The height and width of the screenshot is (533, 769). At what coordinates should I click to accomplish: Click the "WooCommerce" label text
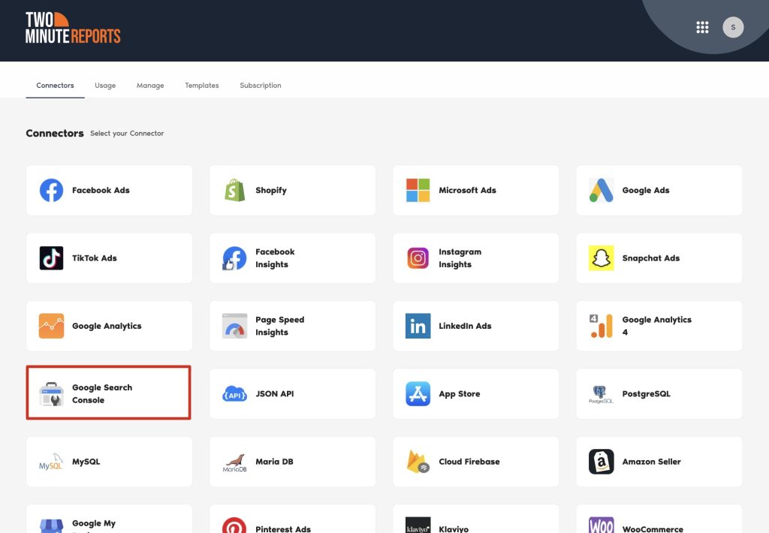coord(653,529)
